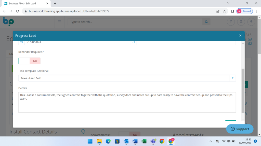The image size is (261, 146).
Task: Click the Support button
Action: pos(240,129)
